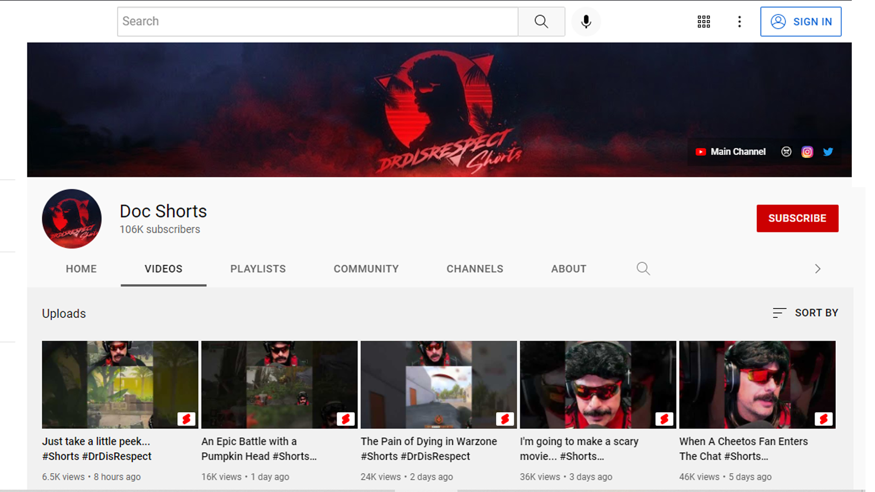The width and height of the screenshot is (875, 492).
Task: Click the Sign In button
Action: tap(801, 21)
